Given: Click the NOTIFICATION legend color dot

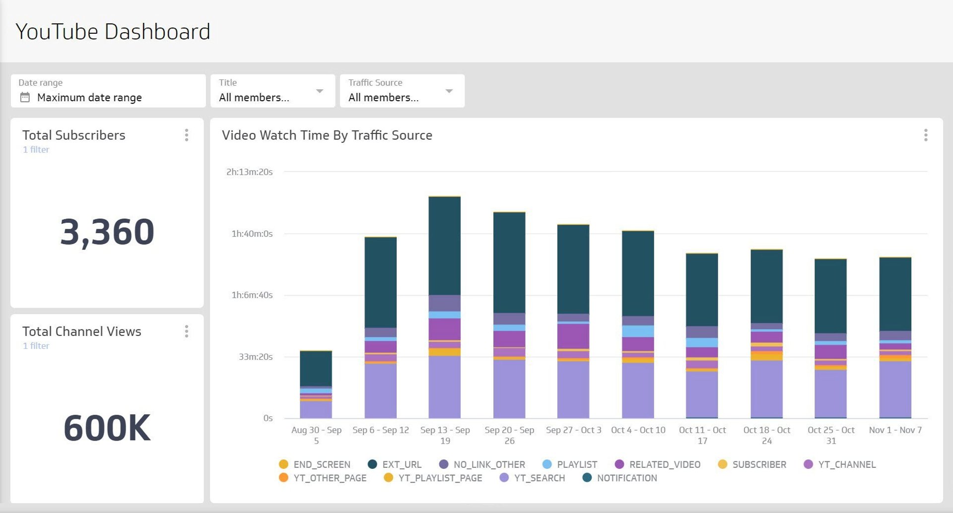Looking at the screenshot, I should 587,478.
